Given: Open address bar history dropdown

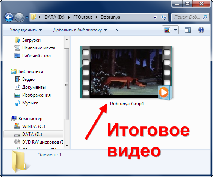Looking at the screenshot, I should (x=155, y=17).
